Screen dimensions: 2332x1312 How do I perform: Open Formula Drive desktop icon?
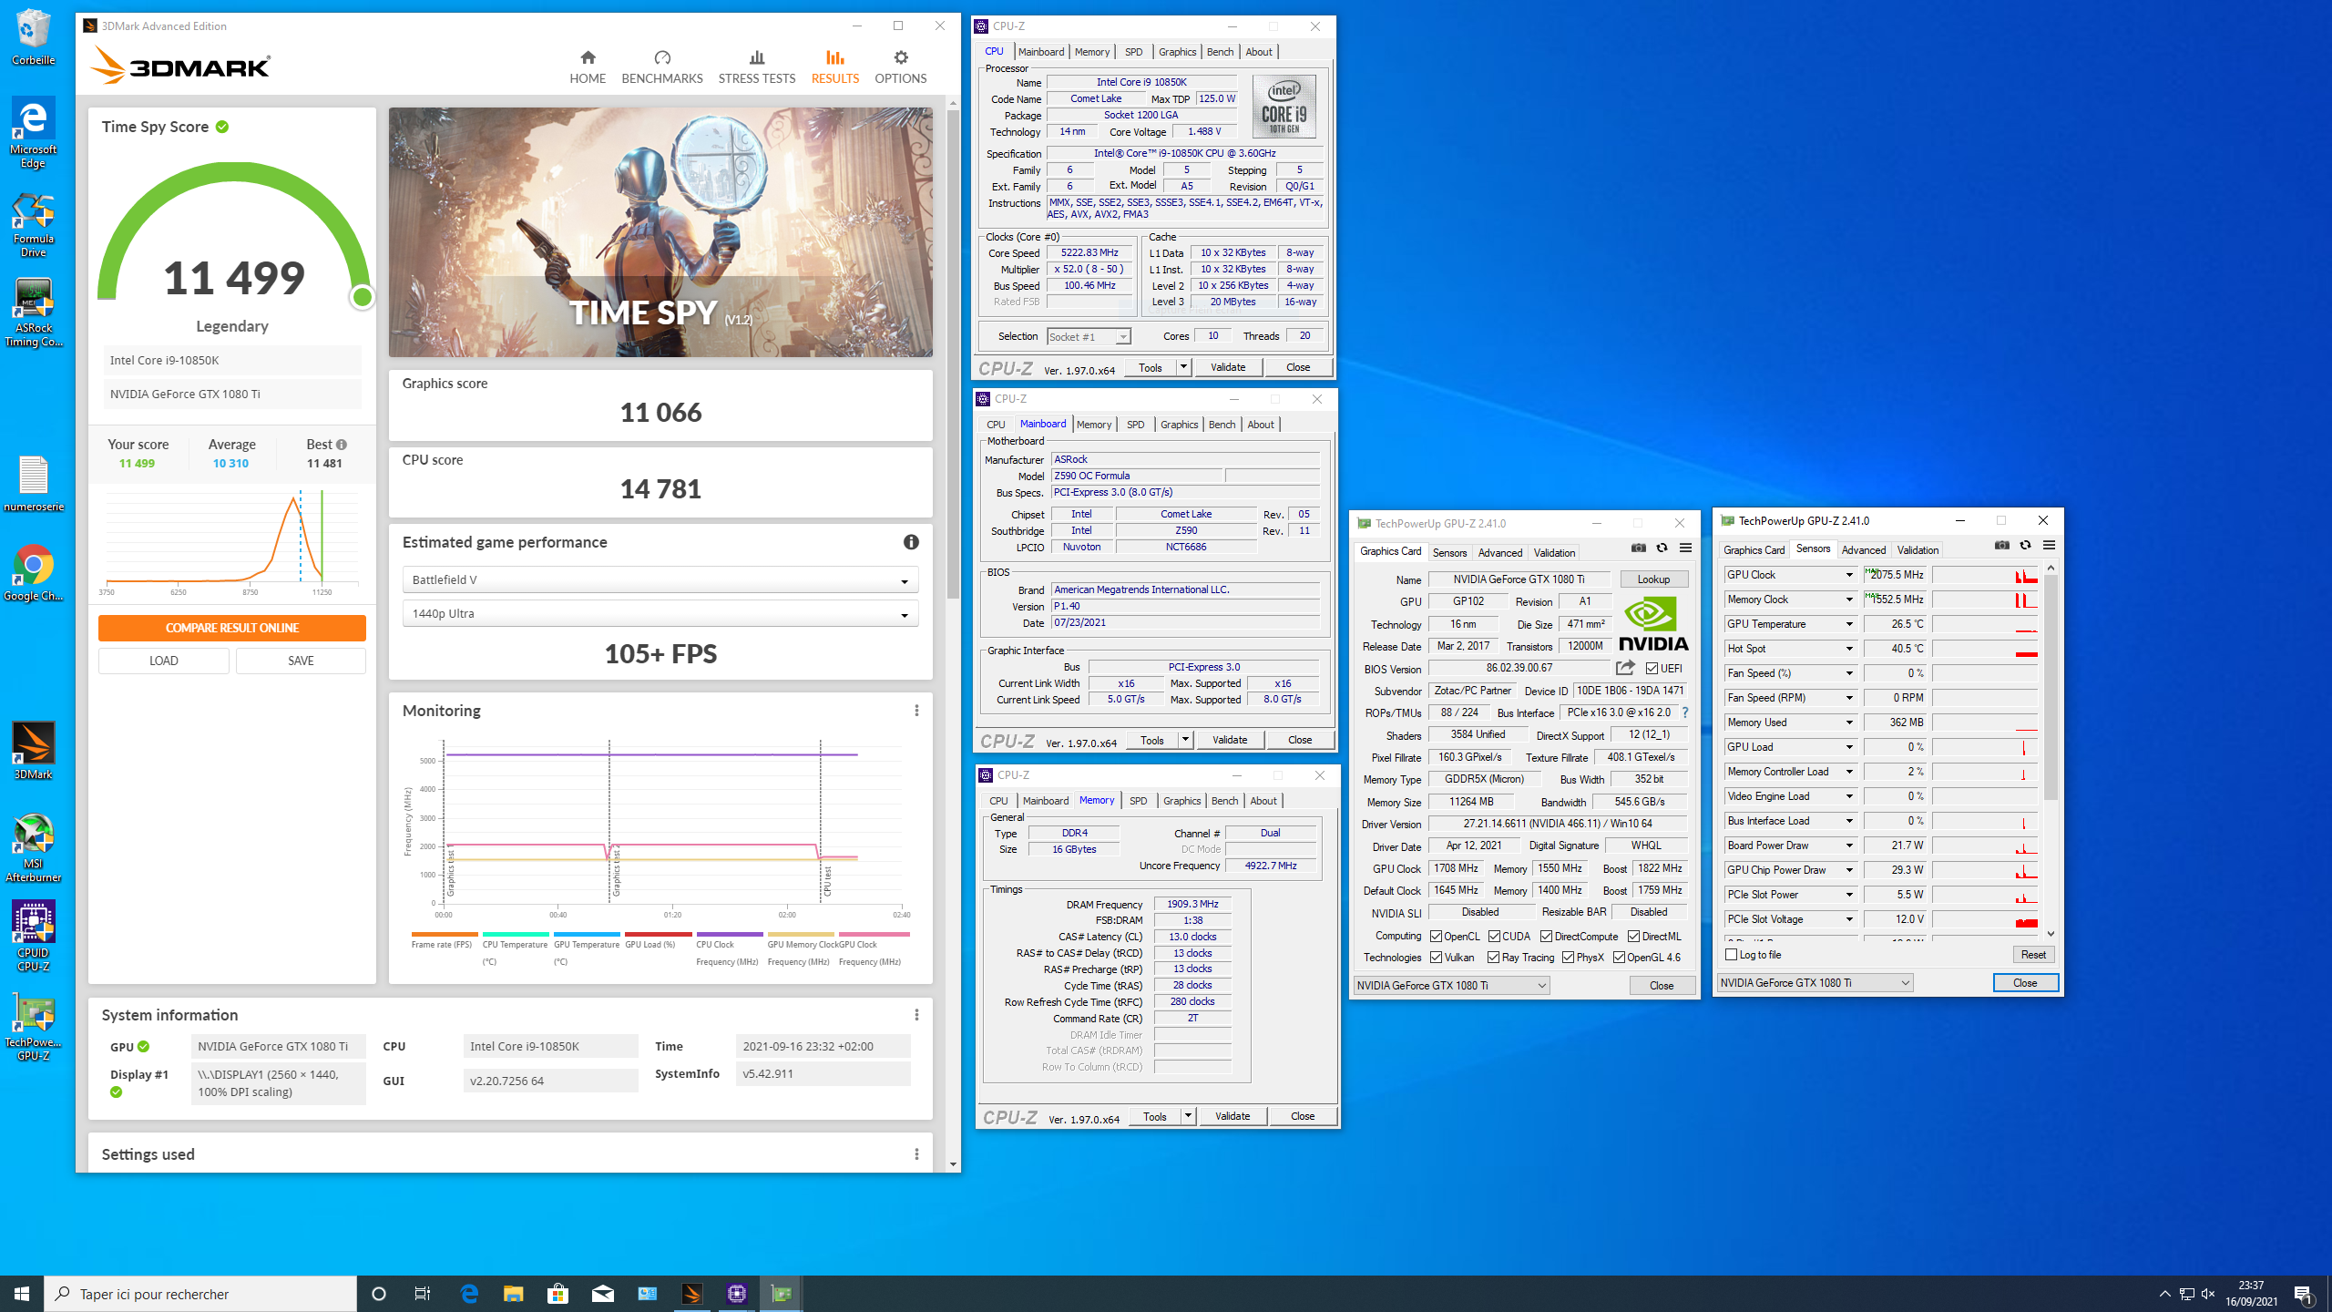(34, 225)
